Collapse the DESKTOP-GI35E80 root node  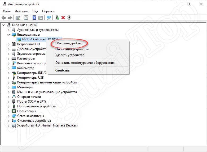point(3,25)
